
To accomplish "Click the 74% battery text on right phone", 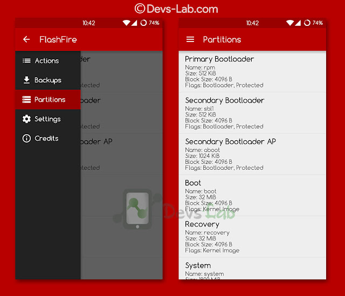I will pos(318,23).
